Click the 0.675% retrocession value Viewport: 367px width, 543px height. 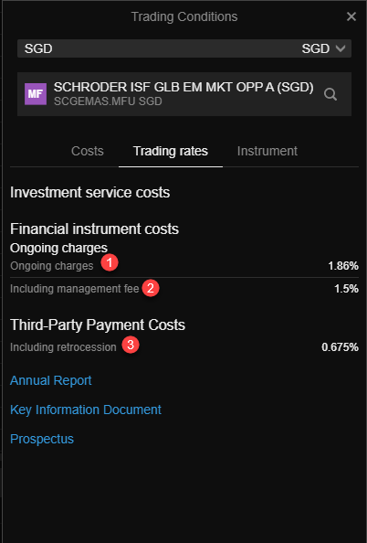pos(340,347)
